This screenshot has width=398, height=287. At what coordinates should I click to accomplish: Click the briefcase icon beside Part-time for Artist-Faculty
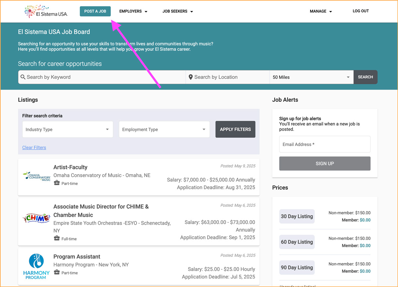pos(57,183)
